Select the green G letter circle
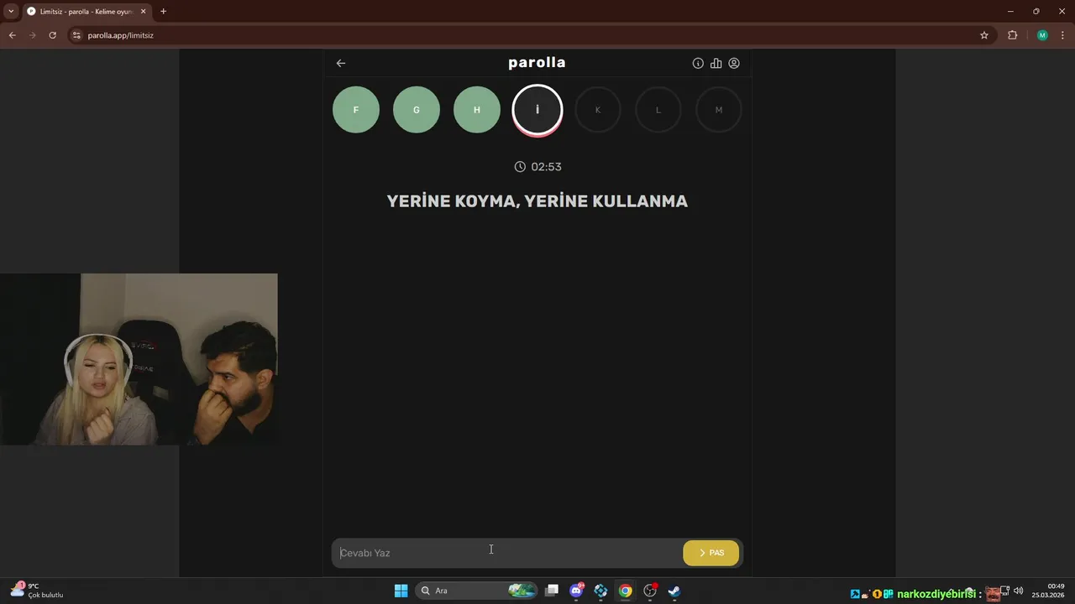This screenshot has height=604, width=1075. pos(417,110)
